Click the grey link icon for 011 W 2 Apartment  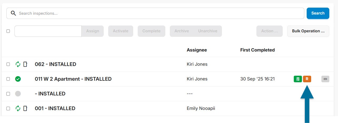click(x=325, y=79)
